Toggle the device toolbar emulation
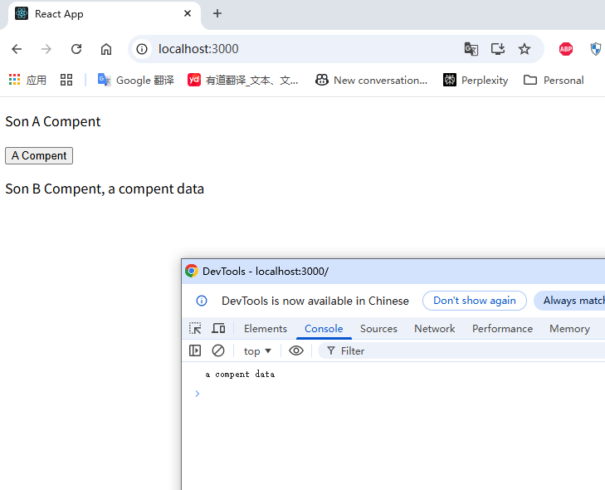Viewport: 605px width, 490px height. pyautogui.click(x=218, y=329)
